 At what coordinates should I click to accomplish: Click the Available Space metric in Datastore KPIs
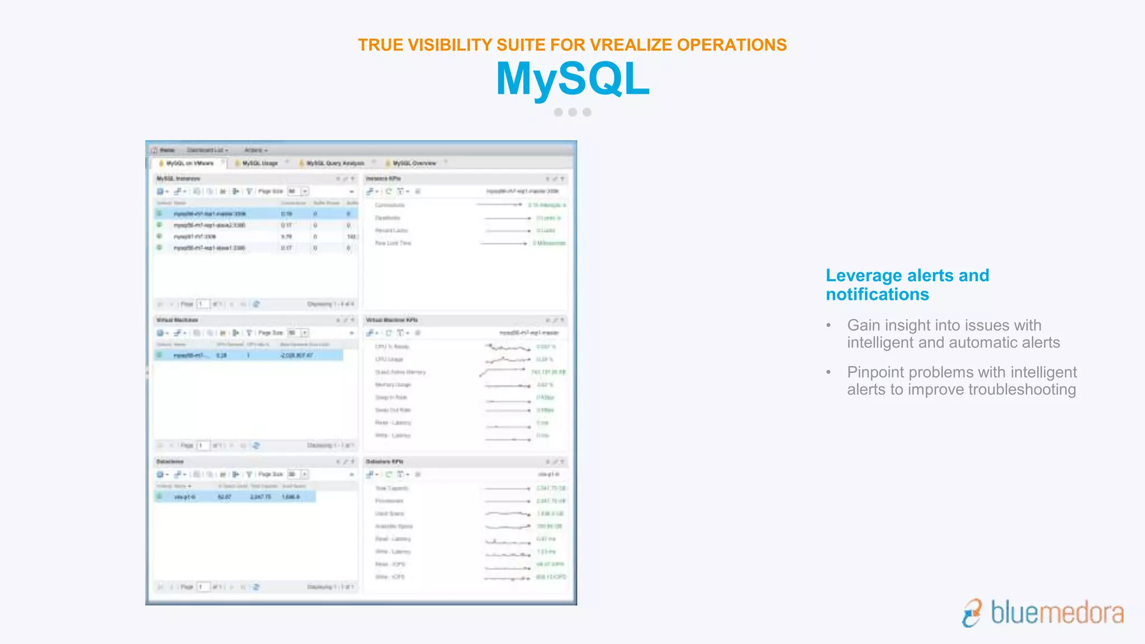pyautogui.click(x=394, y=527)
